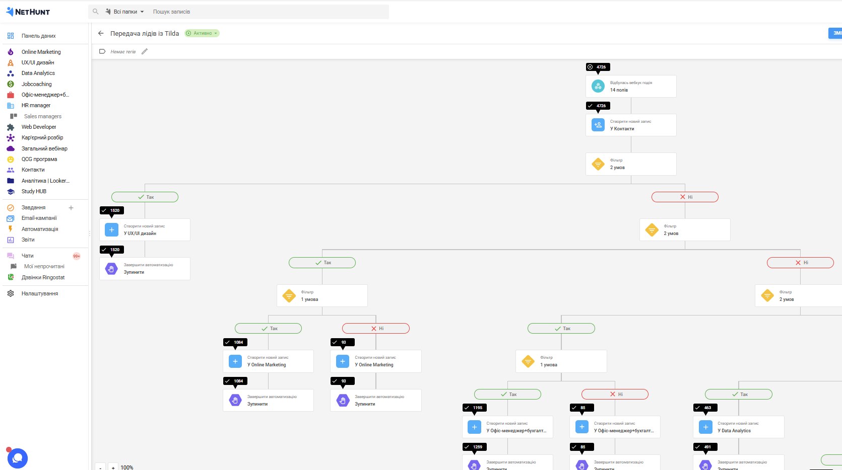Open the Online Marketing folder
Viewport: 842px width, 470px height.
tap(41, 52)
